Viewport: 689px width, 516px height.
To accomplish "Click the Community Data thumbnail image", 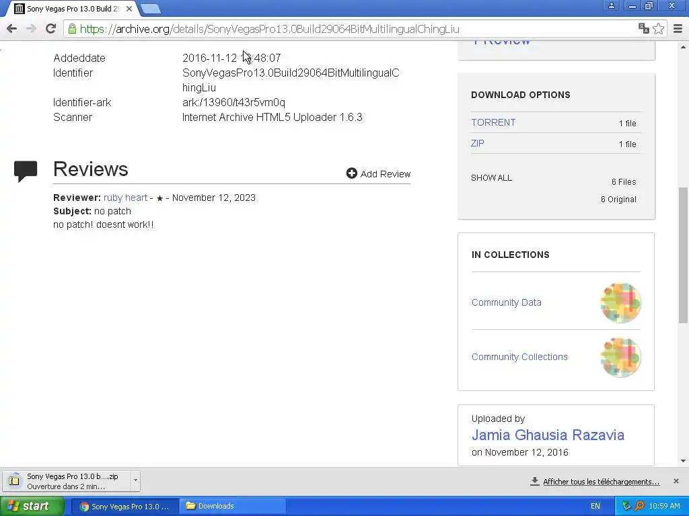I will 620,303.
